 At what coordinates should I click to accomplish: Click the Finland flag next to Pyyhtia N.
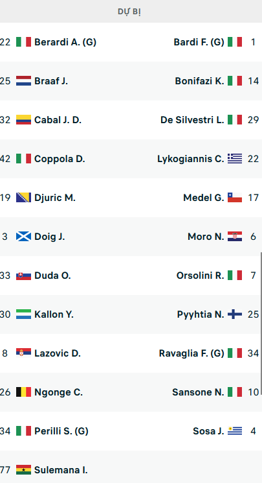pos(235,314)
